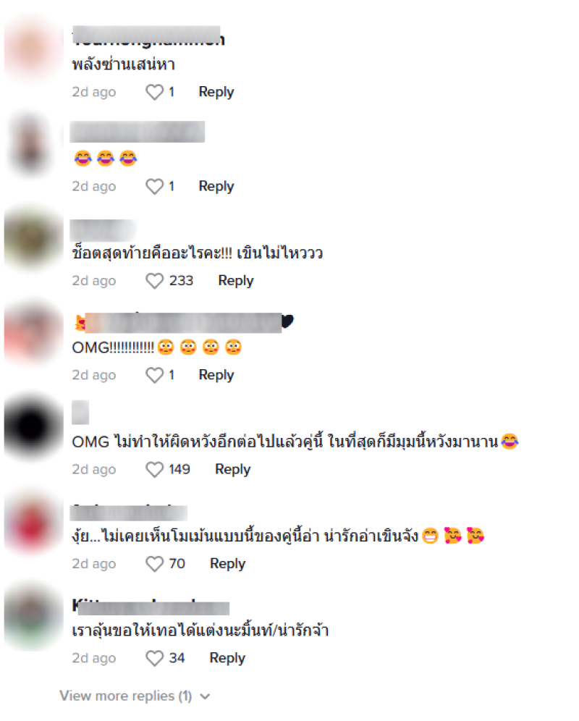Like the laughing emojis comment

pos(155,186)
